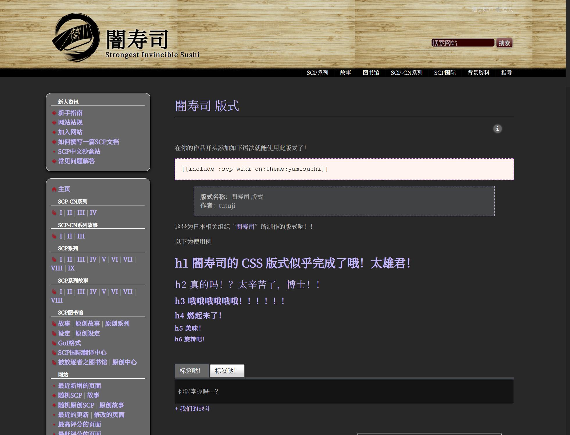This screenshot has height=435, width=570.
Task: Open the 闇寿司 link in description
Action: pyautogui.click(x=245, y=227)
